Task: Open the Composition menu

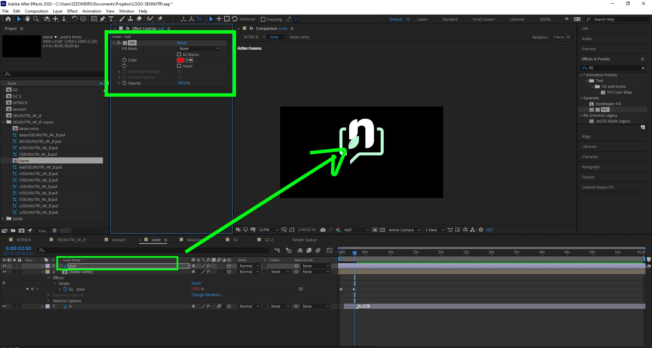Action: tap(36, 11)
